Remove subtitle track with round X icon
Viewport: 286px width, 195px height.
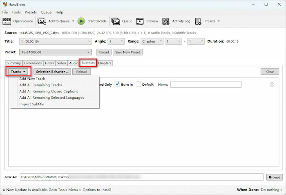coord(272,84)
